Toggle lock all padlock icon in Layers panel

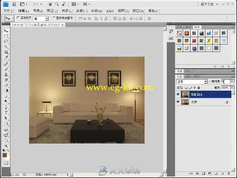tap(199, 88)
